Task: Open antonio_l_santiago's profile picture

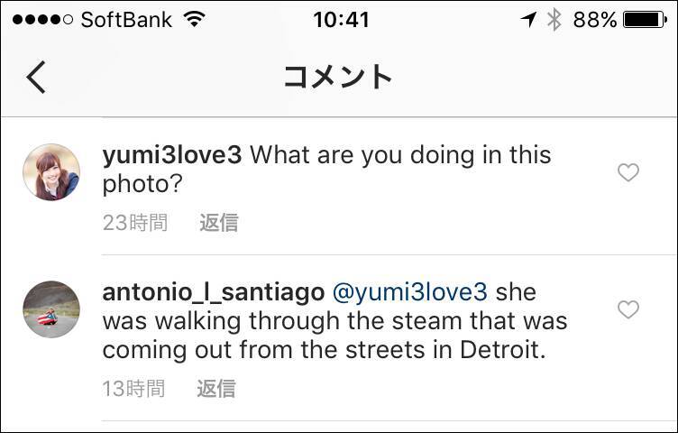Action: pyautogui.click(x=51, y=309)
